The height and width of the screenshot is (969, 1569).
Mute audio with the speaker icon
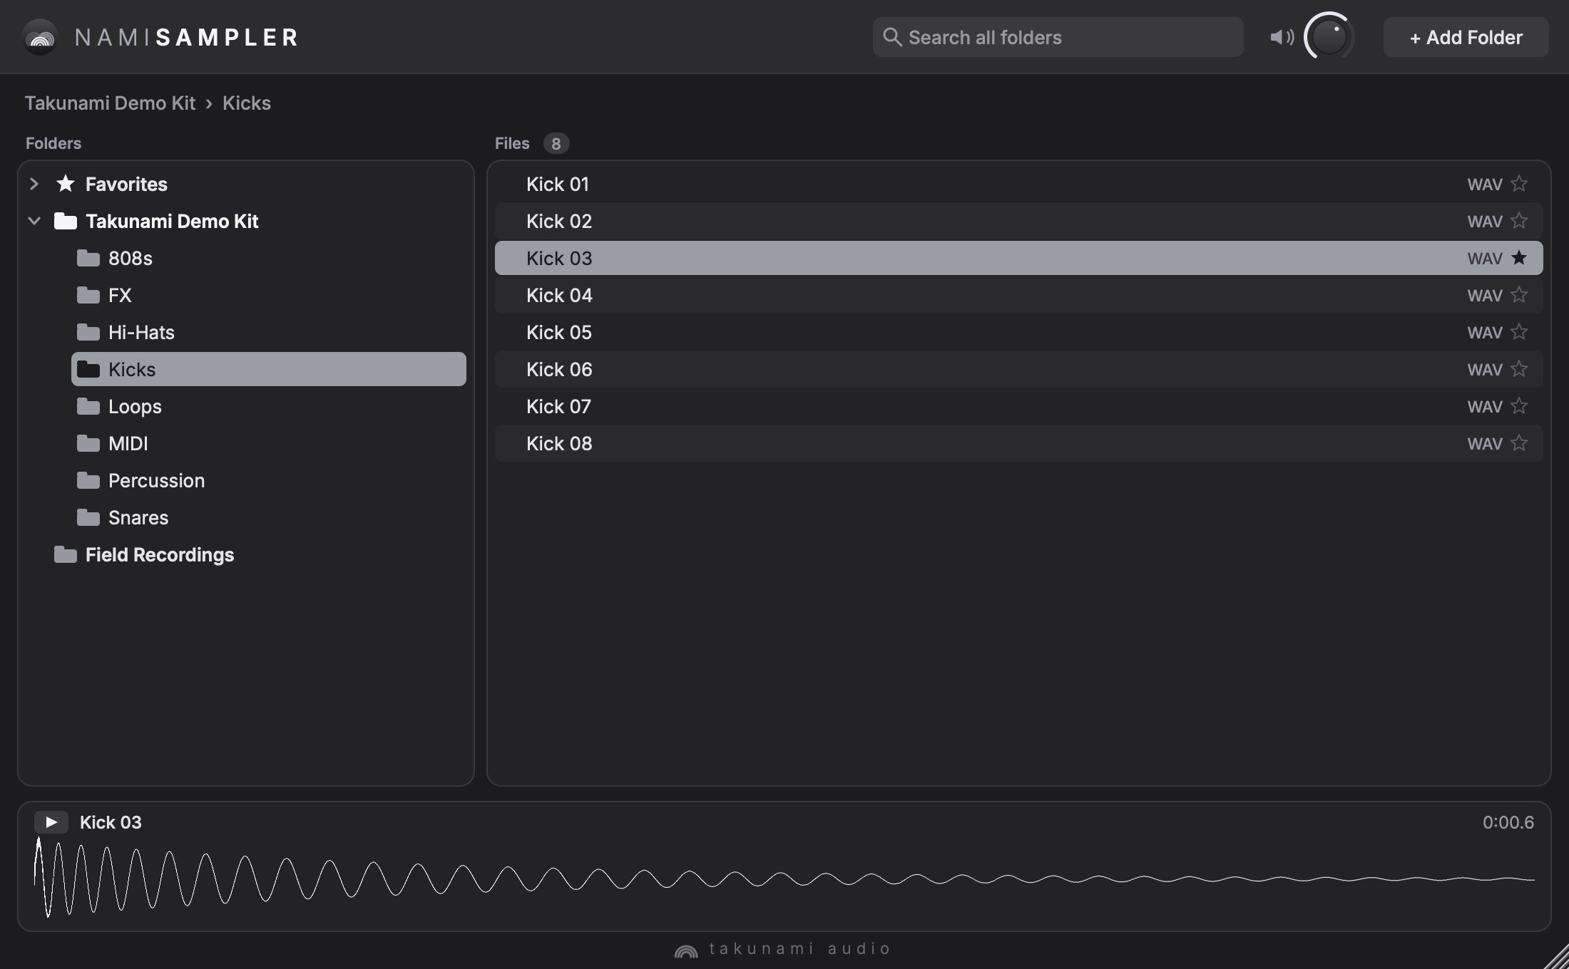point(1282,37)
